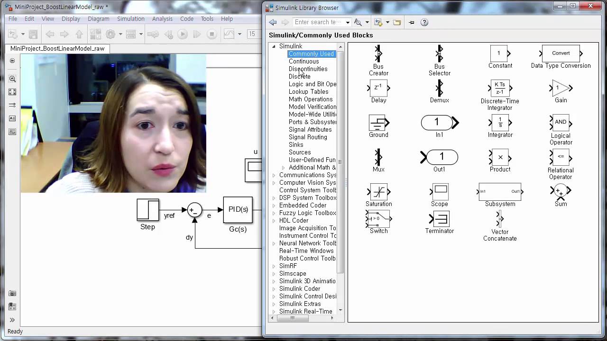The image size is (607, 341).
Task: Open the Code menu
Action: 186,19
